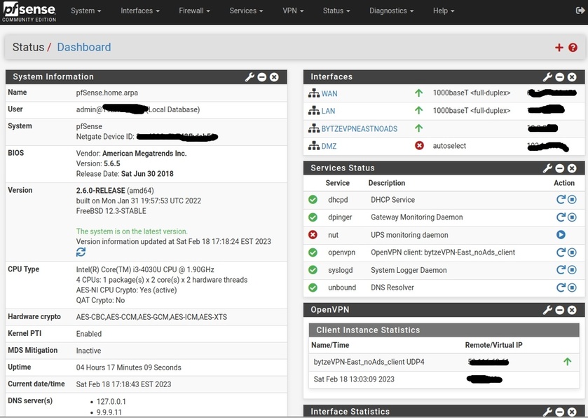The image size is (588, 418).
Task: Click the dhcpd running green check icon
Action: 313,199
